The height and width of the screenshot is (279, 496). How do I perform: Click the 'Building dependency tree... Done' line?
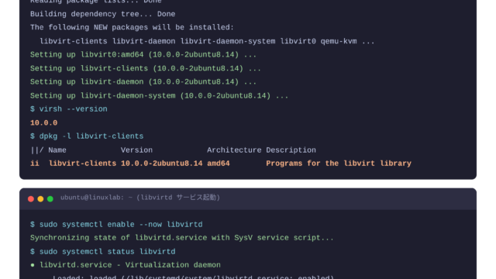(x=102, y=14)
